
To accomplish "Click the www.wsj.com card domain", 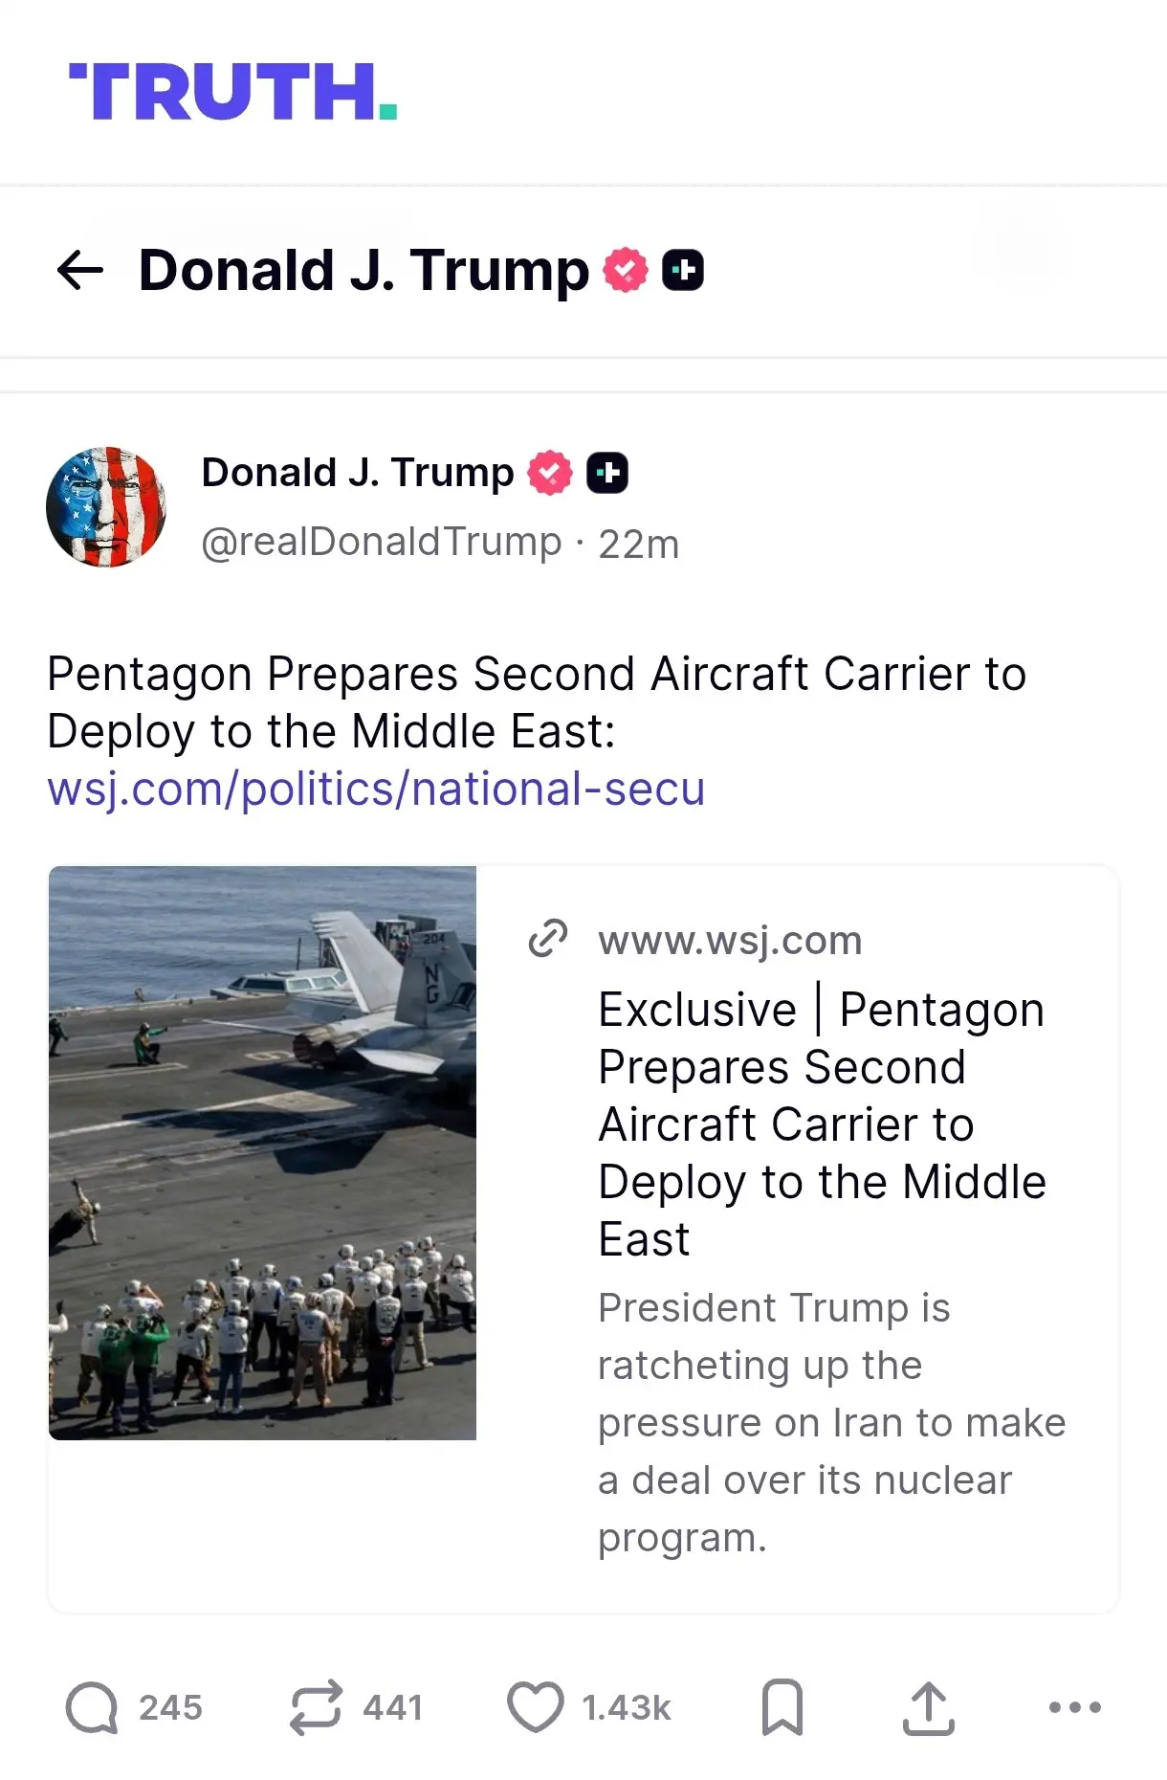I will pos(730,941).
